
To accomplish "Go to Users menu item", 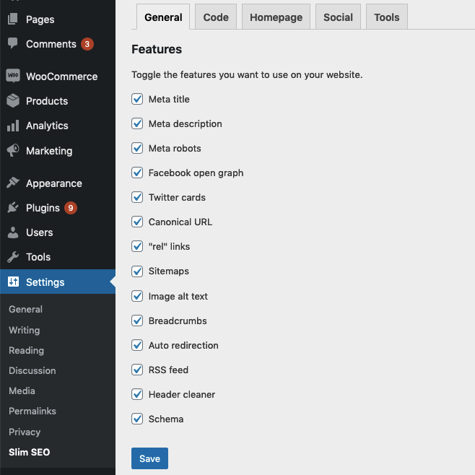I will (x=40, y=232).
